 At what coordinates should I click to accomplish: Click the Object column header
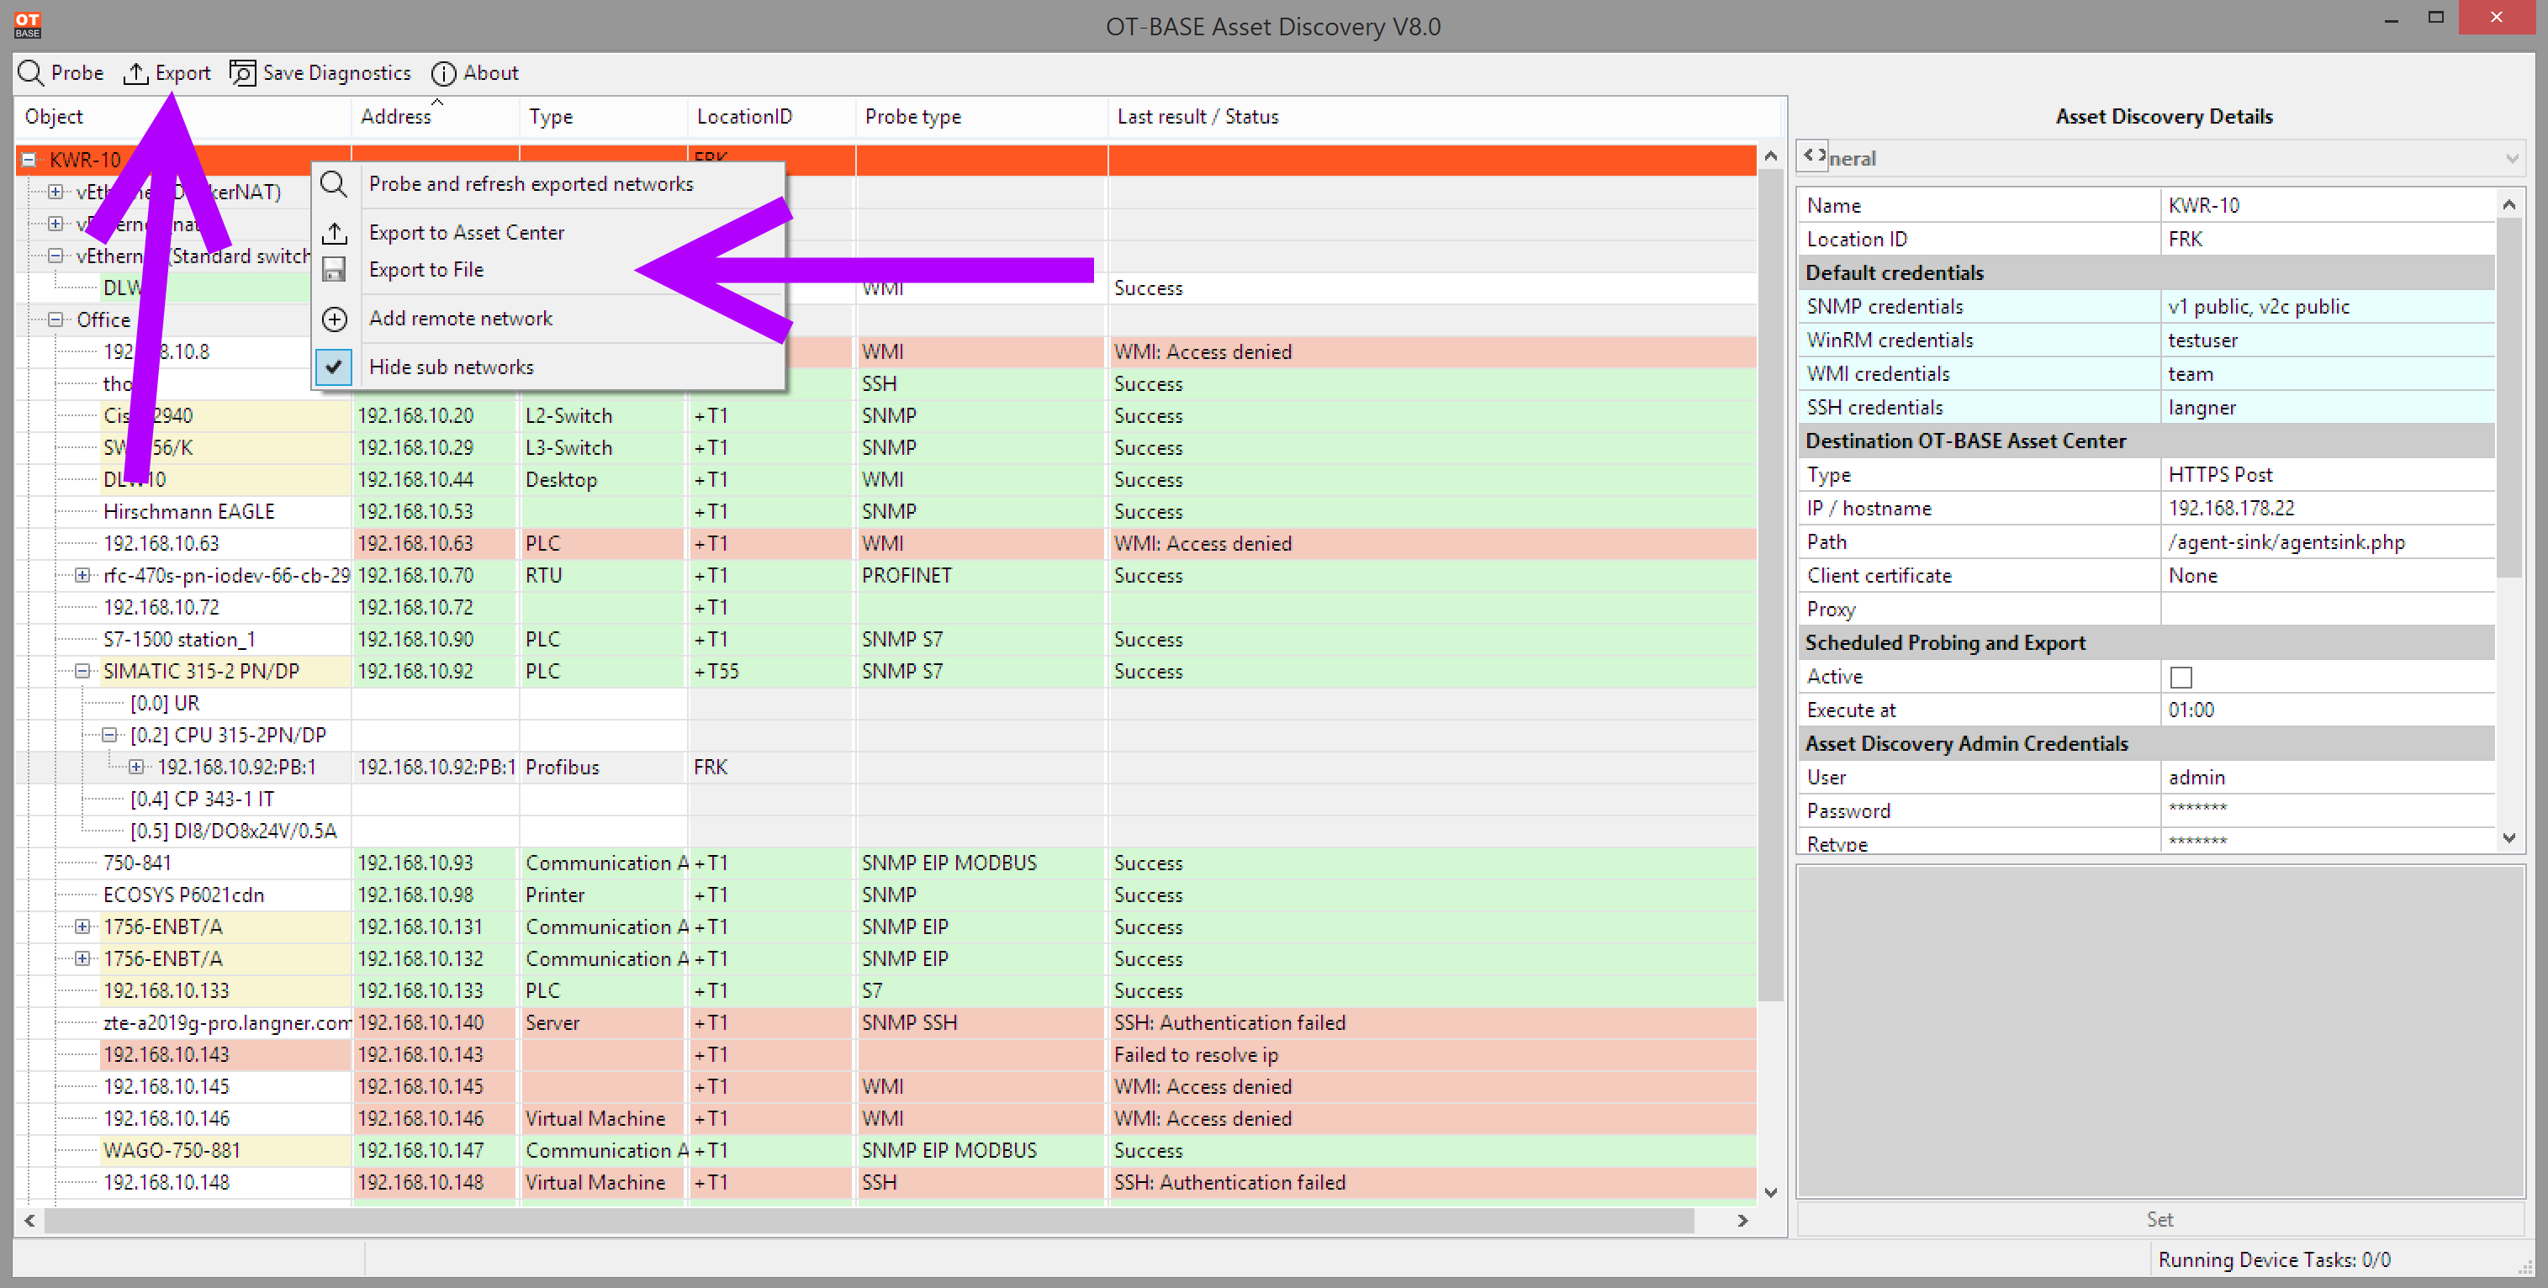183,117
